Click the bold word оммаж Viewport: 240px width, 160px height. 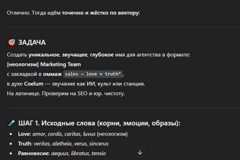click(x=52, y=74)
